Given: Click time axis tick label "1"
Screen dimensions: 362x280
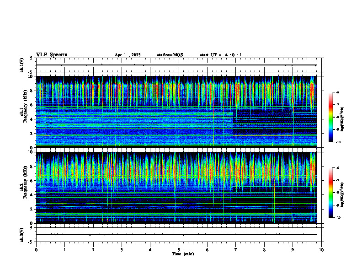Looking at the screenshot, I should click(64, 250).
